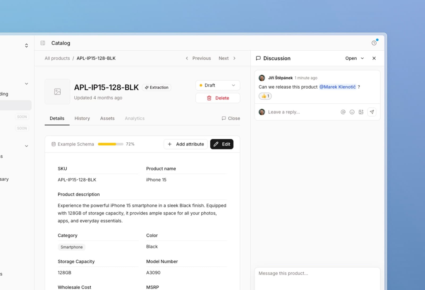Screen dimensions: 425x290
Task: Toggle the thumbs-up reaction on the comment
Action: pos(265,96)
